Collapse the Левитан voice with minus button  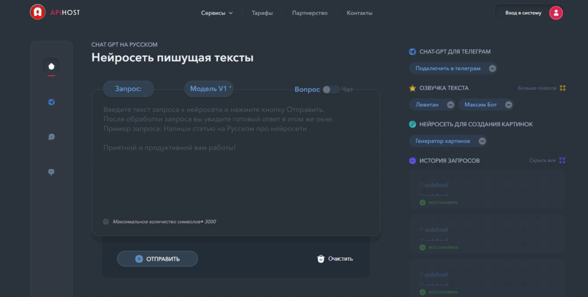point(450,105)
